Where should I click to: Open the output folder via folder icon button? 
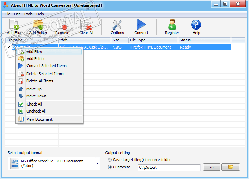pos(231,167)
